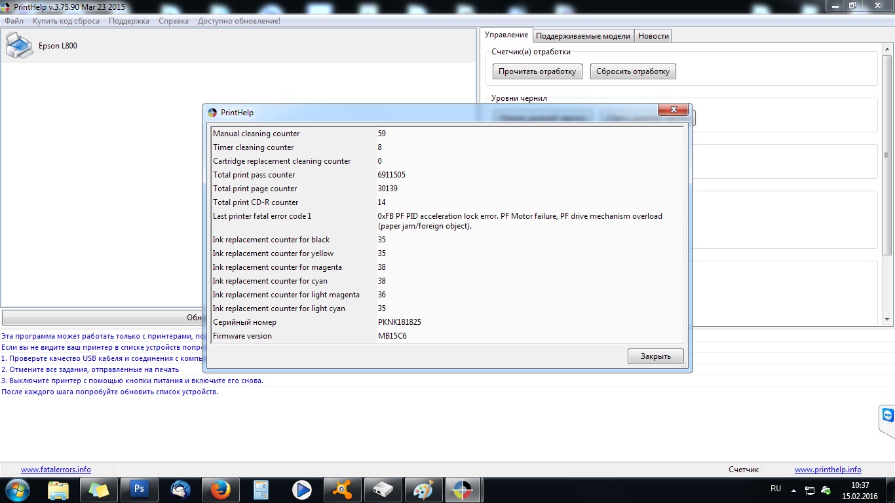895x503 pixels.
Task: Open the Файл menu
Action: [14, 21]
